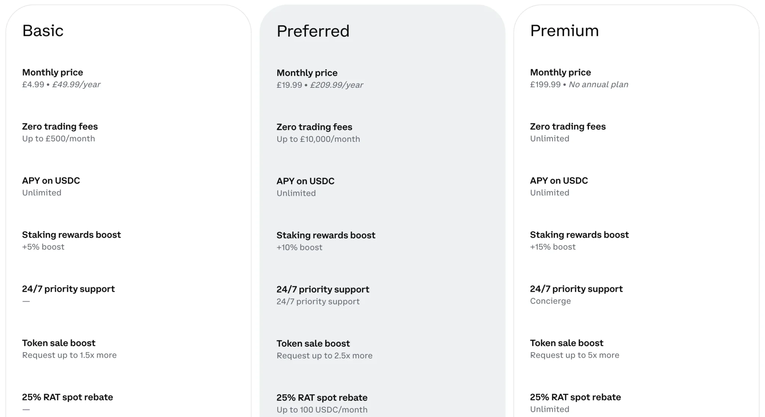Image resolution: width=765 pixels, height=417 pixels.
Task: Click 'Up to £10,000/month' trading fee limit
Action: (318, 139)
